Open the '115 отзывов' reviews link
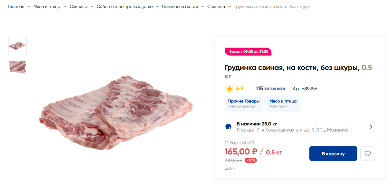Viewport: 391px width, 188px height. [x=270, y=89]
